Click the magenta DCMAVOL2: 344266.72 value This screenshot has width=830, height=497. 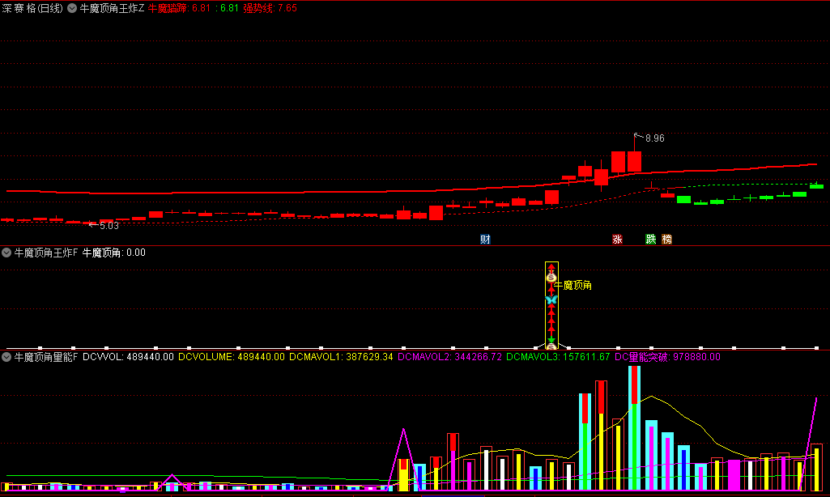coord(449,357)
